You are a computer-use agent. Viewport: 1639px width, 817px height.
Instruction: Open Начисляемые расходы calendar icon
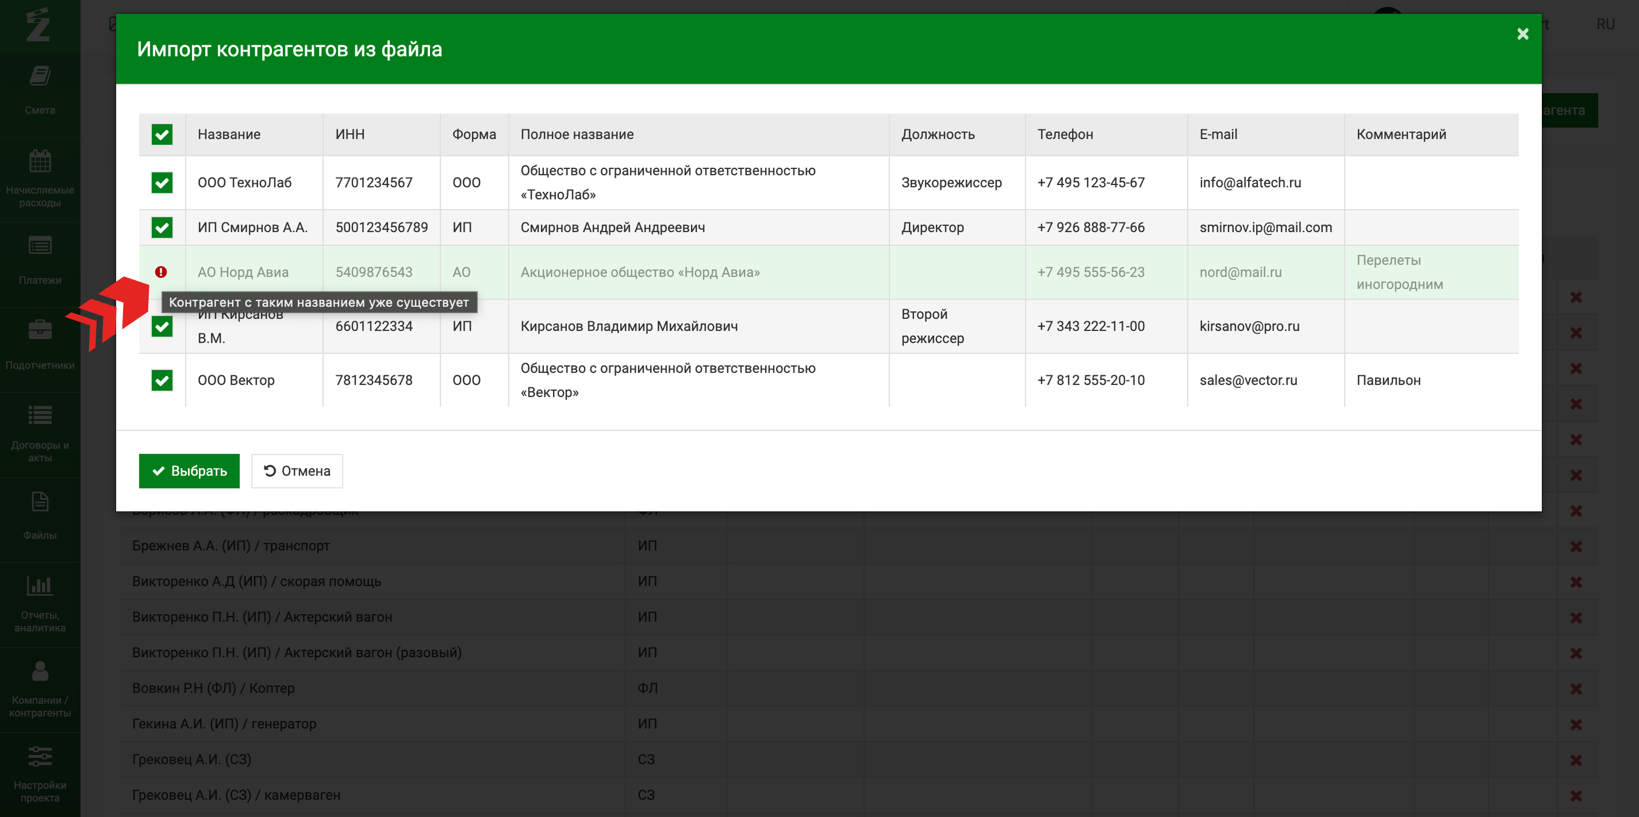[x=40, y=161]
